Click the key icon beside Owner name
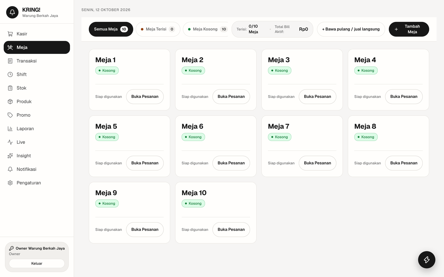The image size is (444, 277). 11,248
